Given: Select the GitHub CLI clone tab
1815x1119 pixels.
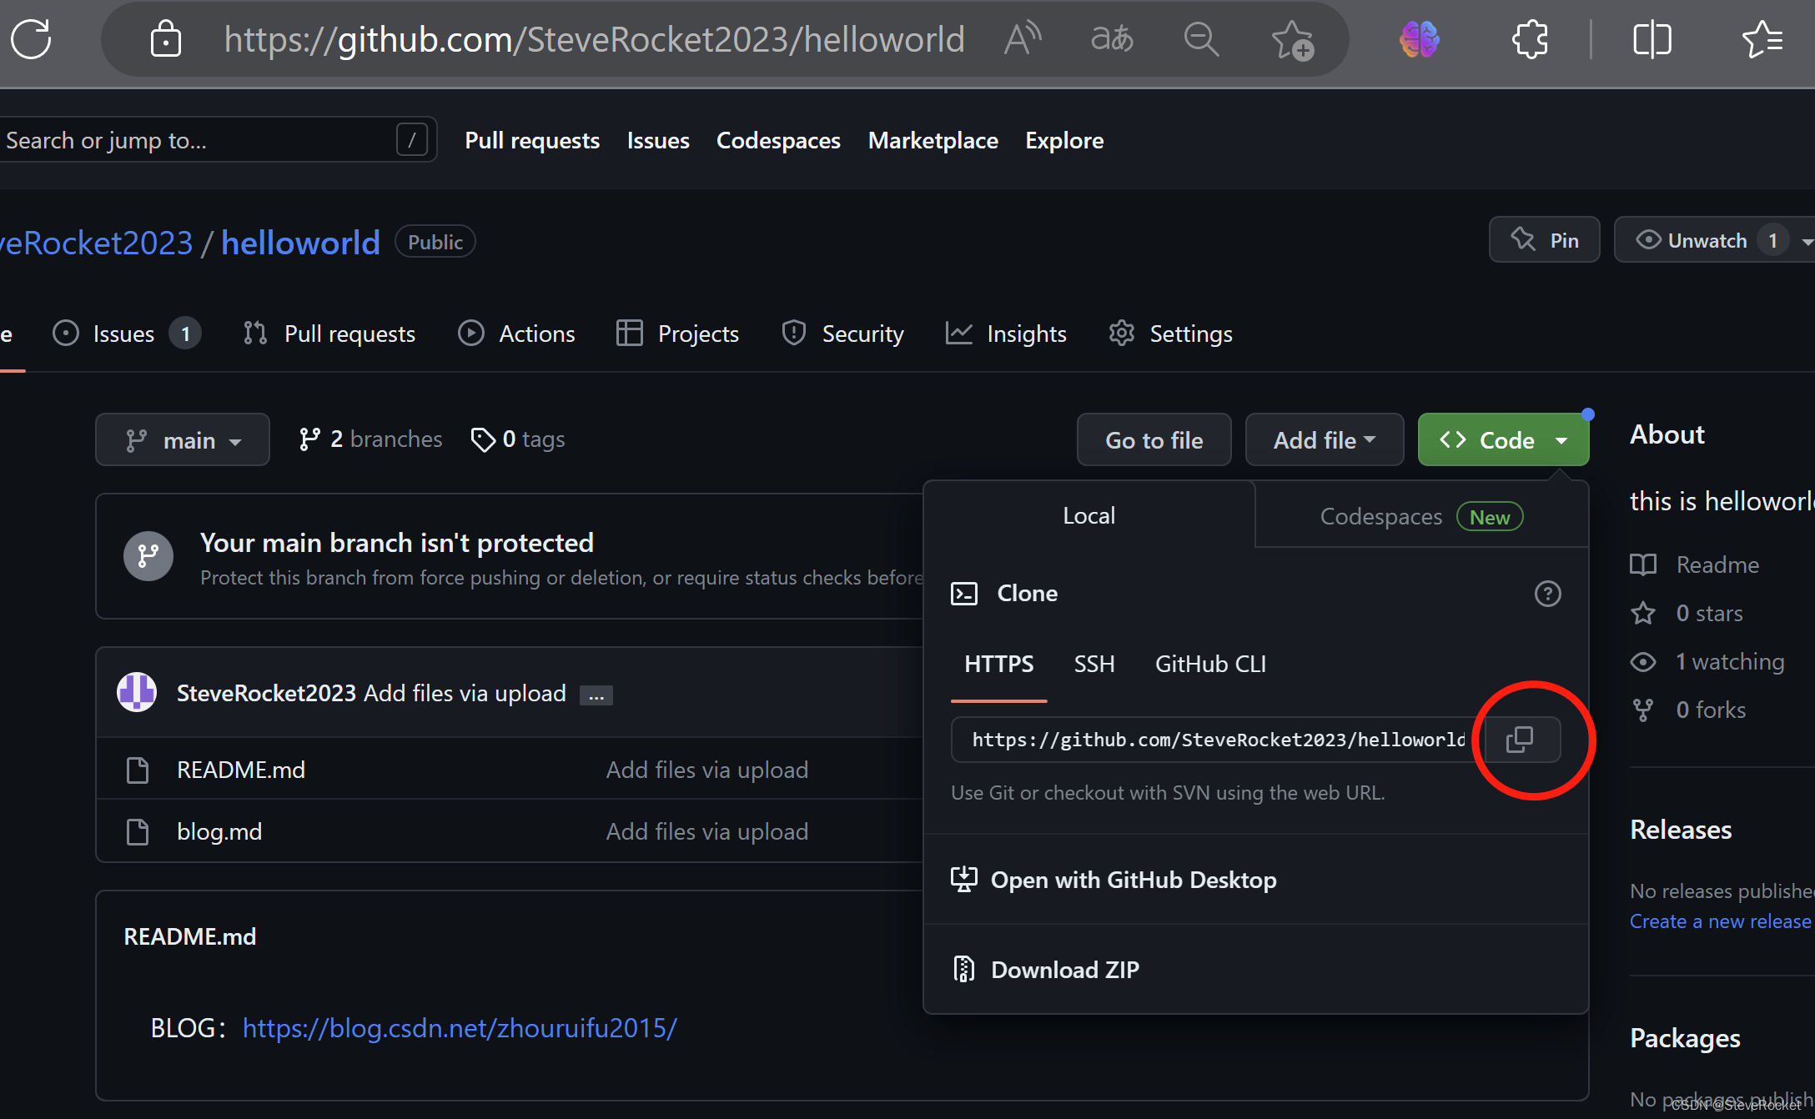Looking at the screenshot, I should click(x=1209, y=664).
